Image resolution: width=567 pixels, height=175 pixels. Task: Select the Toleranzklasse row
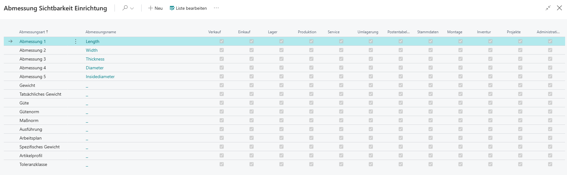pyautogui.click(x=33, y=164)
